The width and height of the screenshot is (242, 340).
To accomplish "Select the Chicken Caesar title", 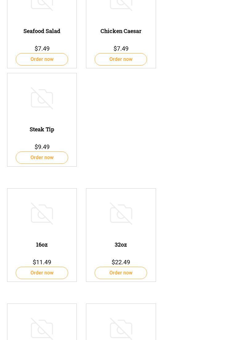I will [121, 31].
